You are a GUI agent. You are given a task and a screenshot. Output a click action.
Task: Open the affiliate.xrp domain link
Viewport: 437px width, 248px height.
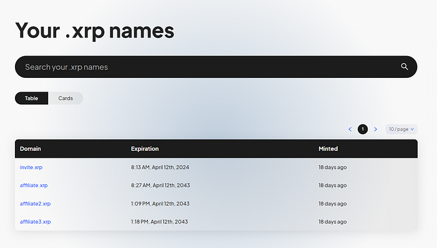click(x=34, y=185)
